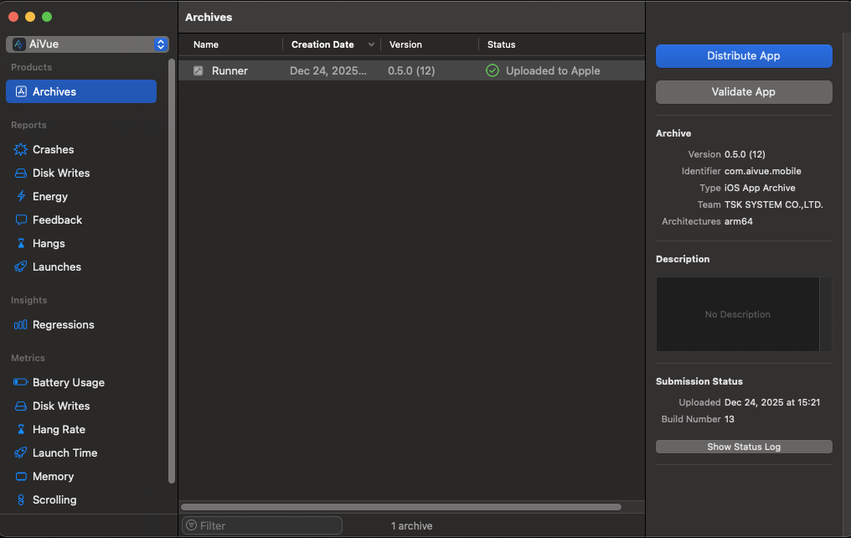Click the Launches rocket icon
The height and width of the screenshot is (538, 851).
point(21,266)
